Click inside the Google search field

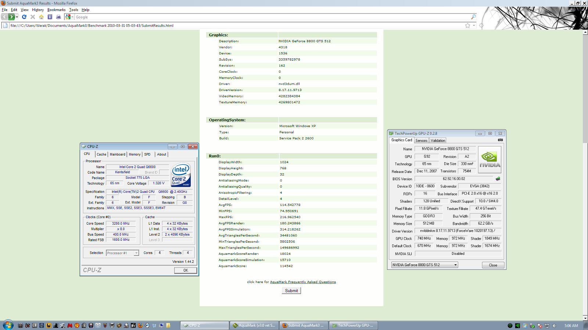272,17
